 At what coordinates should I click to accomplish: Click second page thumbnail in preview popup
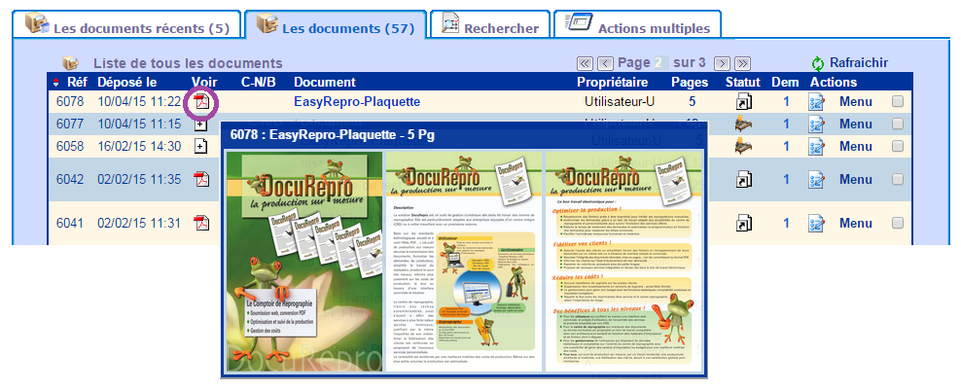coord(463,262)
